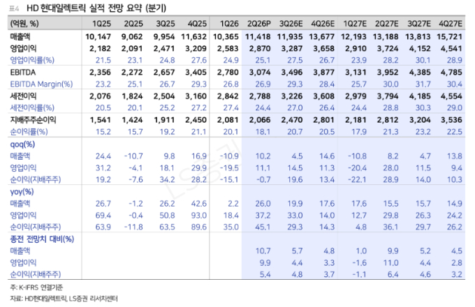475x307 pixels.
Task: Click the 3Q25 qoq net income value 34.2
Action: click(x=167, y=179)
